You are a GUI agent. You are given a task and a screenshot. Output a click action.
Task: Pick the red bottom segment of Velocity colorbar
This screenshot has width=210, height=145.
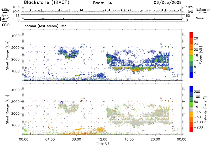click(191, 130)
